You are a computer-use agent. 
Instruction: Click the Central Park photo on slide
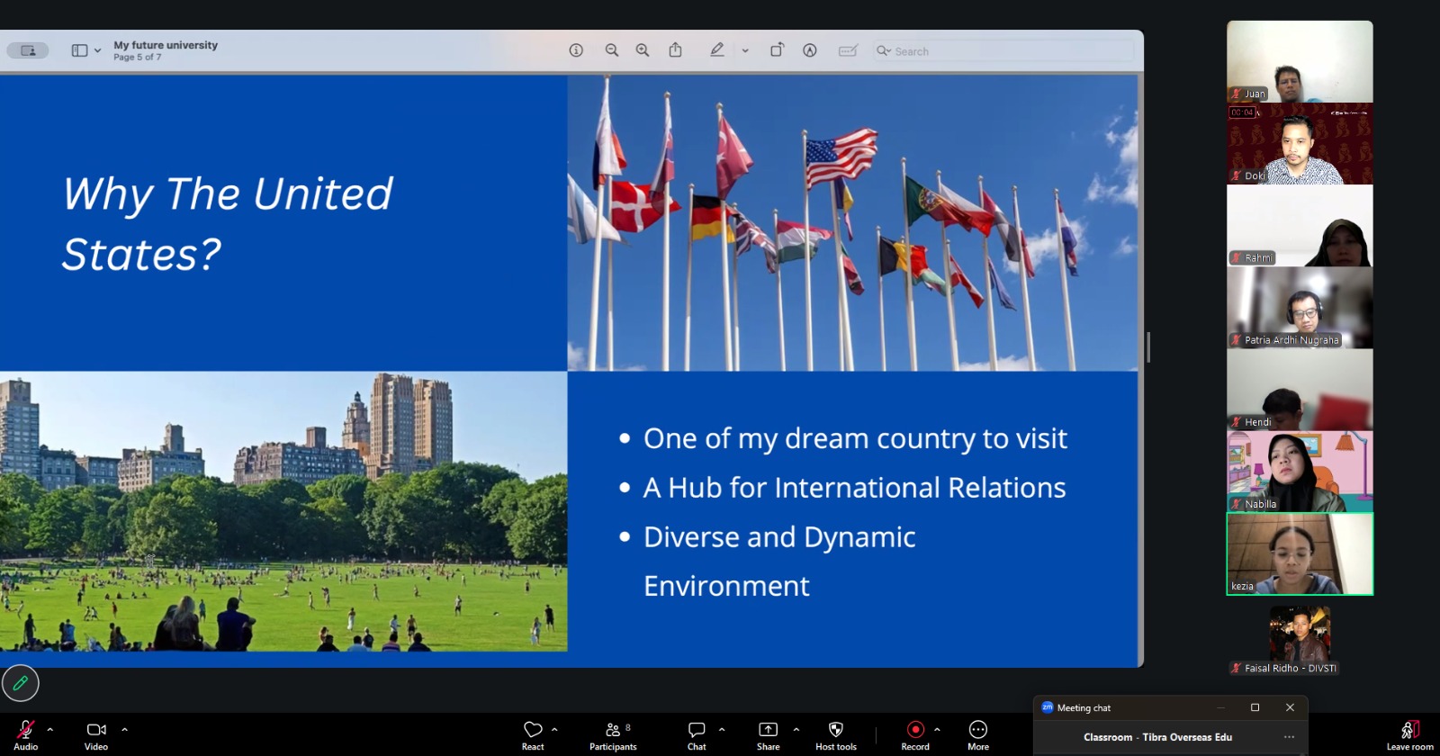click(283, 511)
